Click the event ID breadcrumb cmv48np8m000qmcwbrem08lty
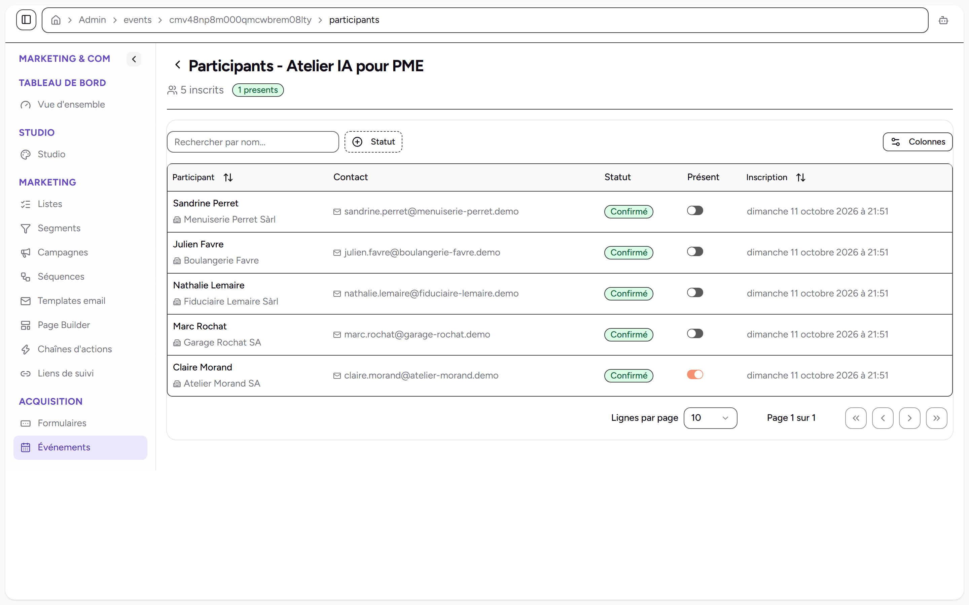 (240, 20)
